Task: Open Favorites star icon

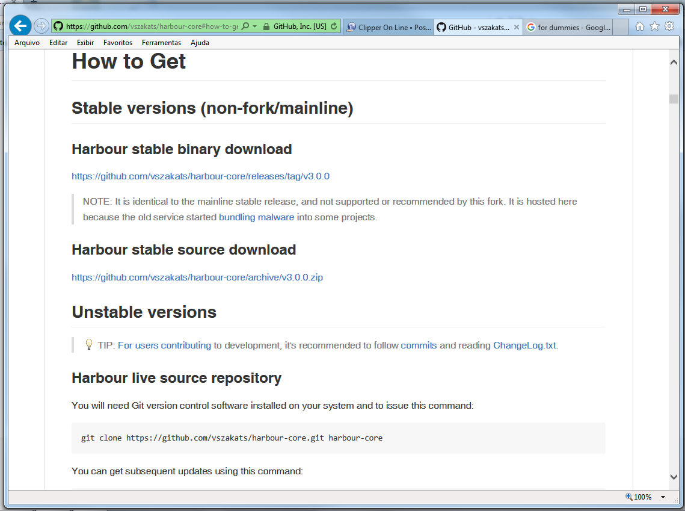Action: pyautogui.click(x=654, y=26)
